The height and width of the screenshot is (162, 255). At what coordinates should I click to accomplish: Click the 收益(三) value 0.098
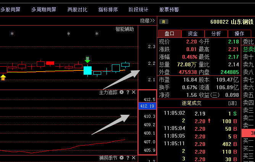click(232, 95)
